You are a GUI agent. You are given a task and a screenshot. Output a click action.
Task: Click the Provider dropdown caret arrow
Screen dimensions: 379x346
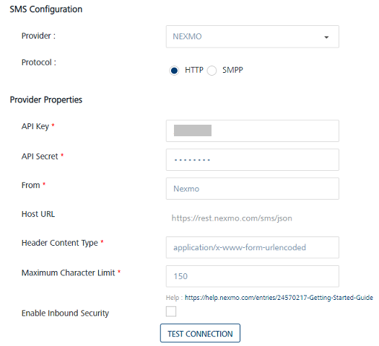[326, 37]
